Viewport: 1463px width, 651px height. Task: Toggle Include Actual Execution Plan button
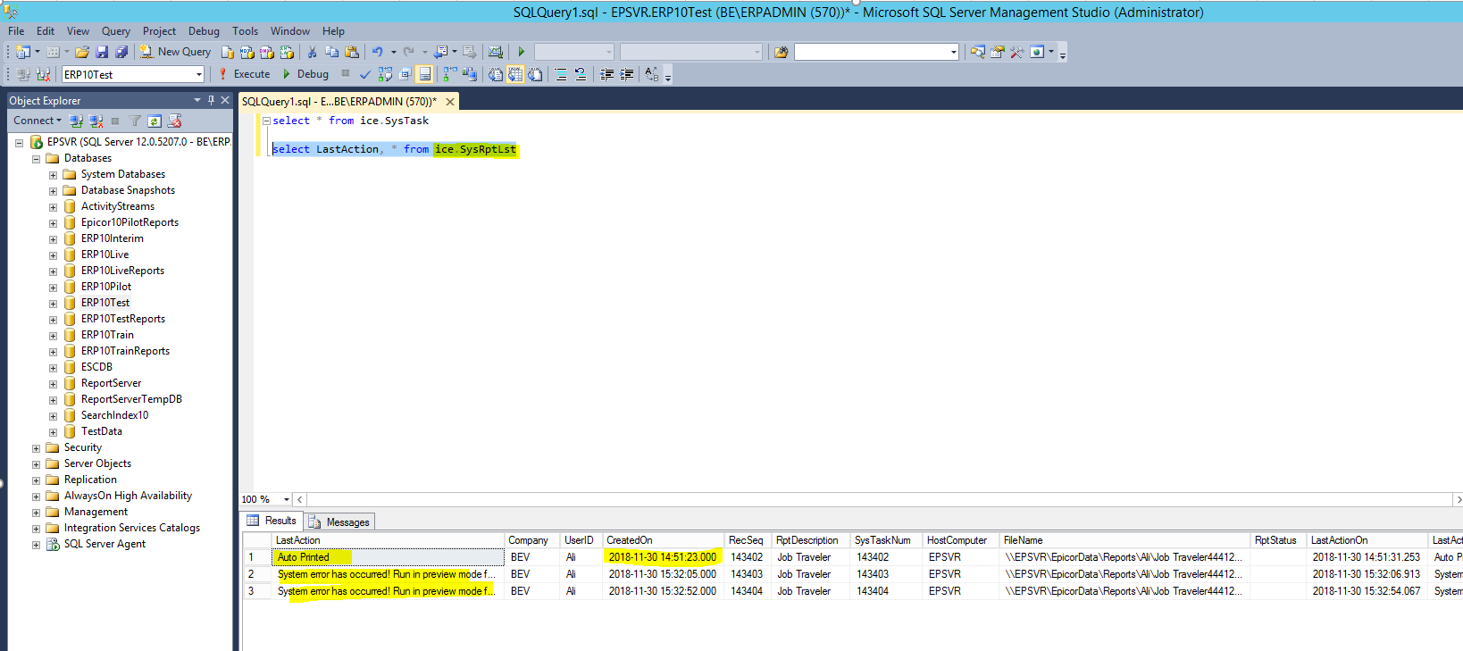[x=449, y=74]
